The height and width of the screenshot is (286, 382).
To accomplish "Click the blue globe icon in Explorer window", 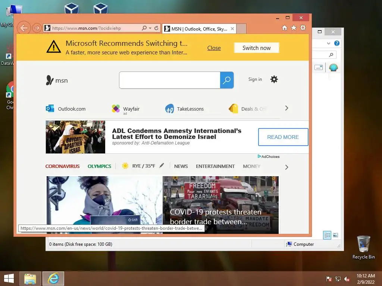I will [x=333, y=67].
